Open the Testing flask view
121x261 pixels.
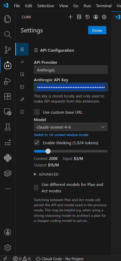pyautogui.click(x=8, y=127)
